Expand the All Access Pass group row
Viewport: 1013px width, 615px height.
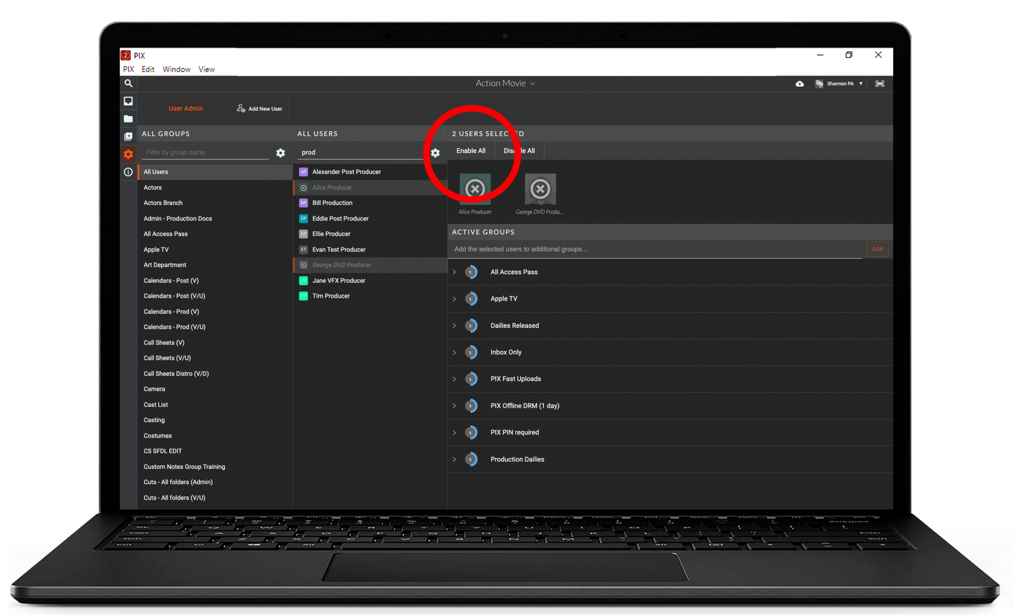[x=454, y=272]
